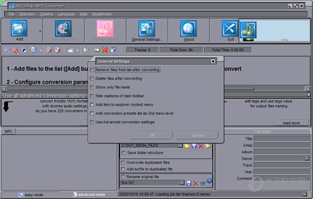Click the list view layout icon
The image size is (313, 199).
click(x=70, y=50)
